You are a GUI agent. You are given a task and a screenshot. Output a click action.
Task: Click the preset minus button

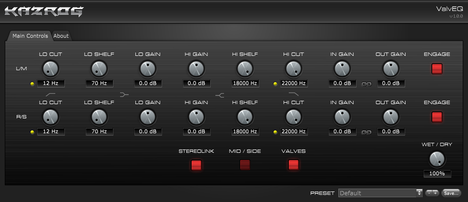(429, 193)
